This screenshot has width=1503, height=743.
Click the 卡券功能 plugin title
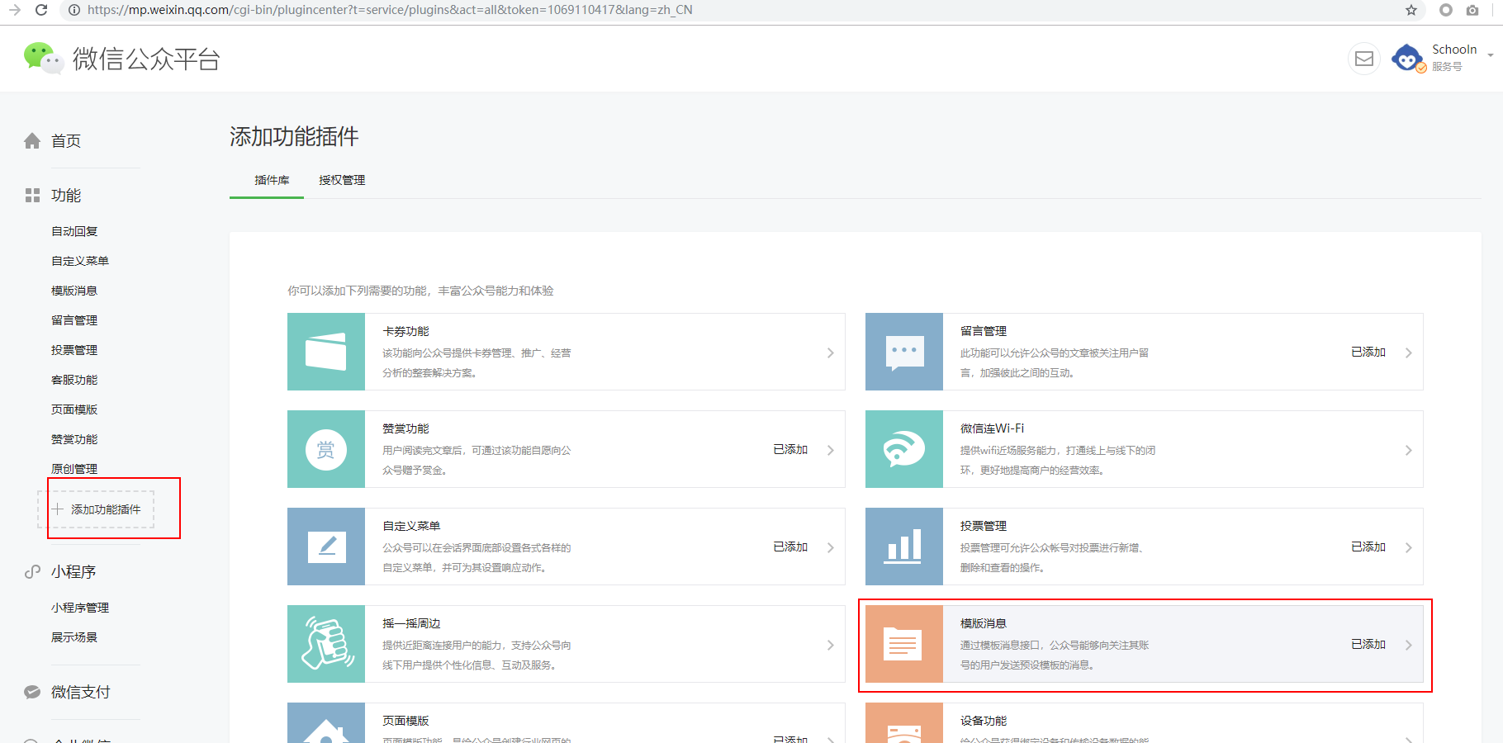pos(405,331)
